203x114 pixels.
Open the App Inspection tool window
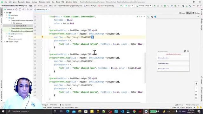(x=66, y=105)
